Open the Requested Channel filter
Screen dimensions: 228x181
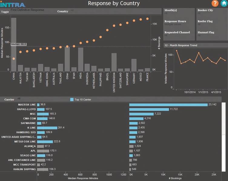[179, 34]
